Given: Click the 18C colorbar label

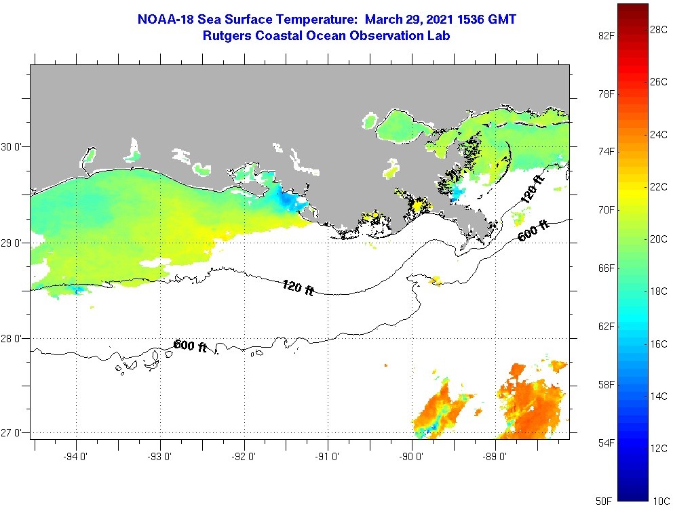Looking at the screenshot, I should (x=659, y=291).
